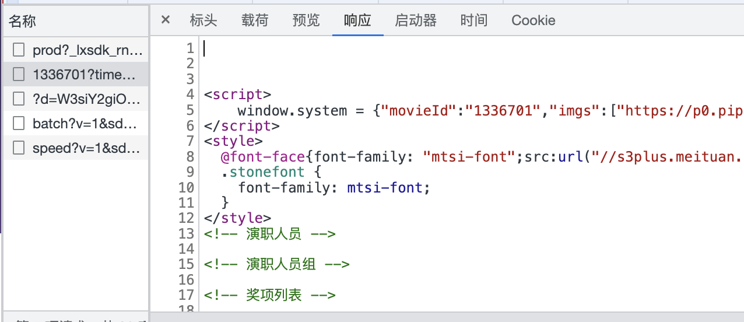Click the file icon of speed?v=1&sd
The height and width of the screenshot is (322, 744).
[19, 148]
